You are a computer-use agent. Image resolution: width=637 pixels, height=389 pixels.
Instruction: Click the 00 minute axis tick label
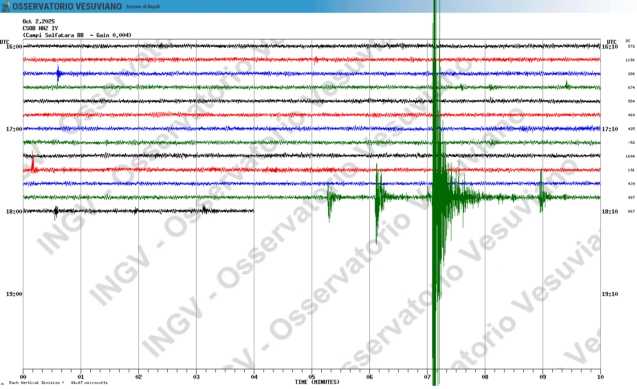tap(23, 377)
